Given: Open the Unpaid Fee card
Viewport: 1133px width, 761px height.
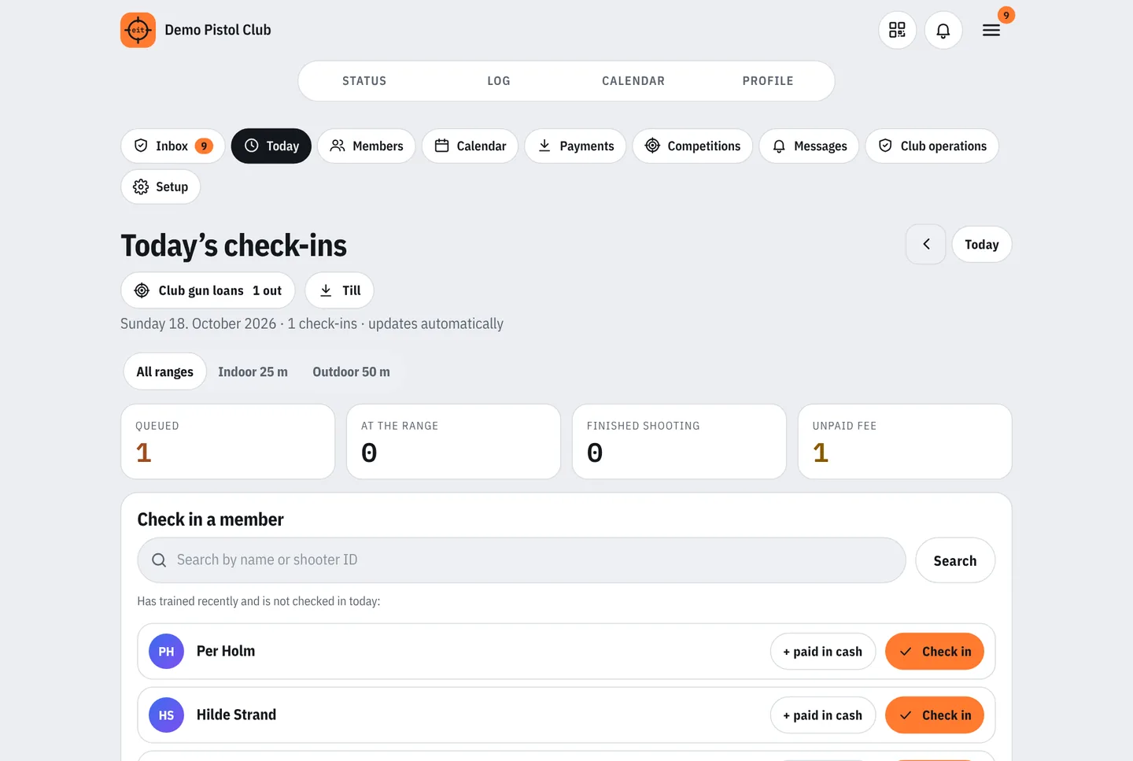Looking at the screenshot, I should pyautogui.click(x=905, y=441).
